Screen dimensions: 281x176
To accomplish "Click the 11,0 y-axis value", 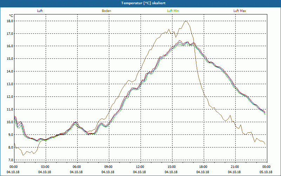I will [x=10, y=109].
